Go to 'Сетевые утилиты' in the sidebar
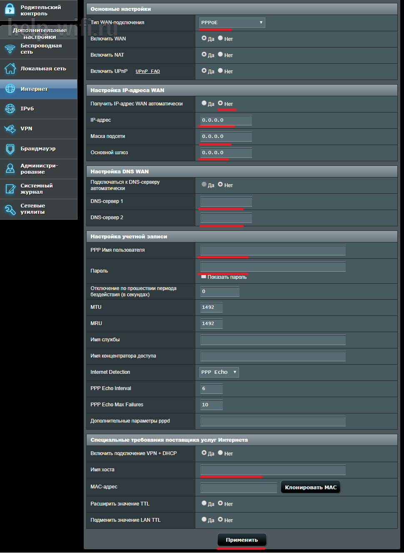404x553 pixels. [x=32, y=209]
